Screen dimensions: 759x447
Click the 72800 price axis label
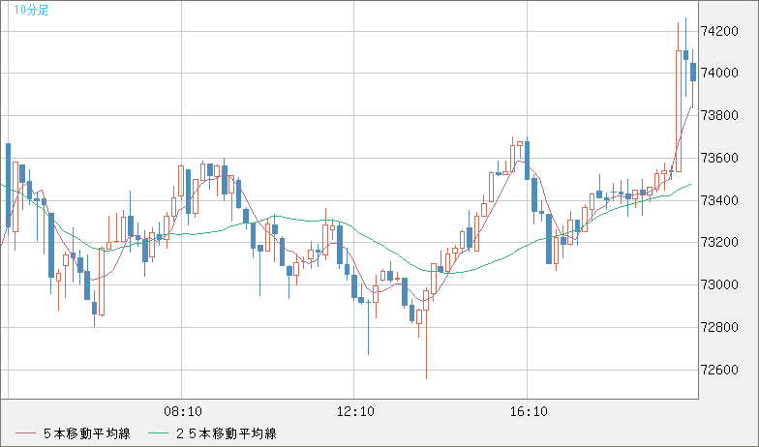coord(720,327)
